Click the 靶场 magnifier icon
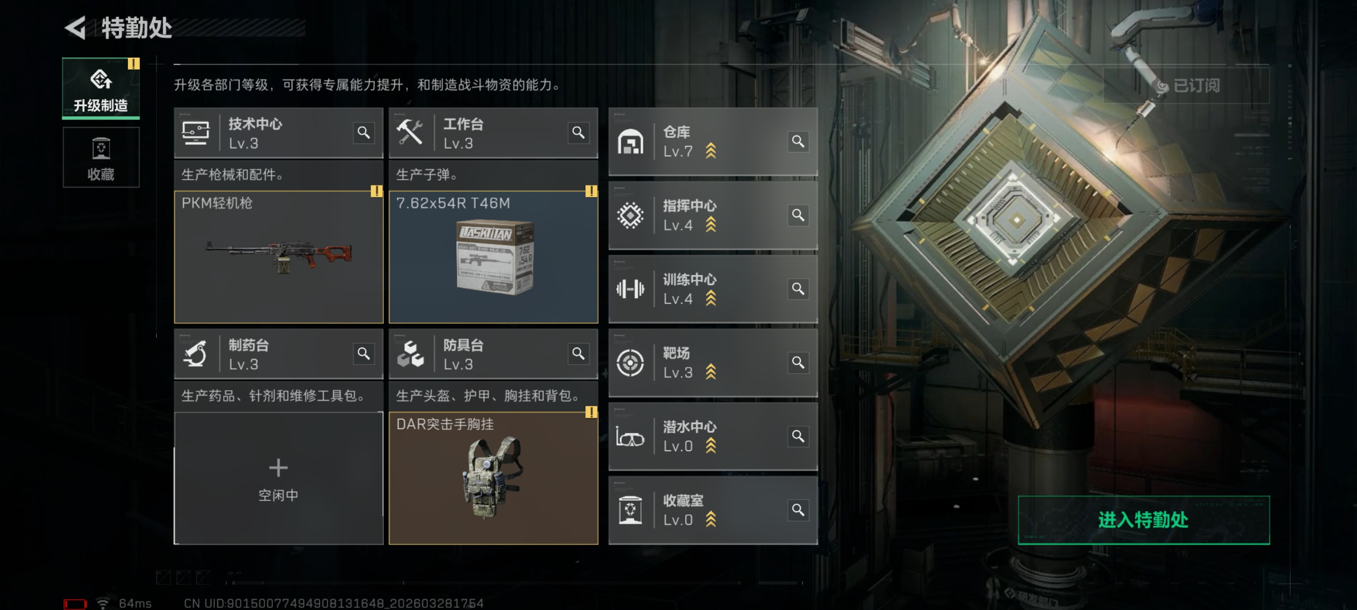The image size is (1357, 610). 798,362
